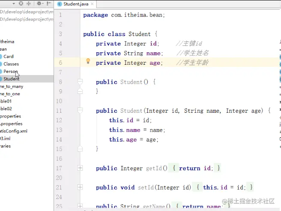281x211 pixels.
Task: Click the fold end marker at line 9
Action: point(80,91)
